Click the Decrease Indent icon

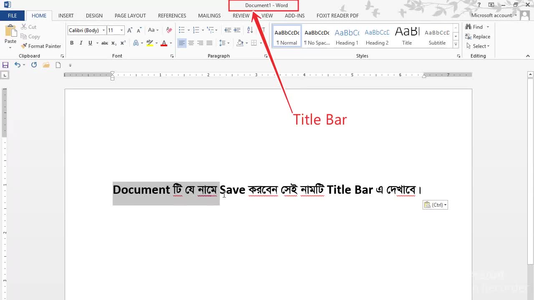pyautogui.click(x=227, y=30)
